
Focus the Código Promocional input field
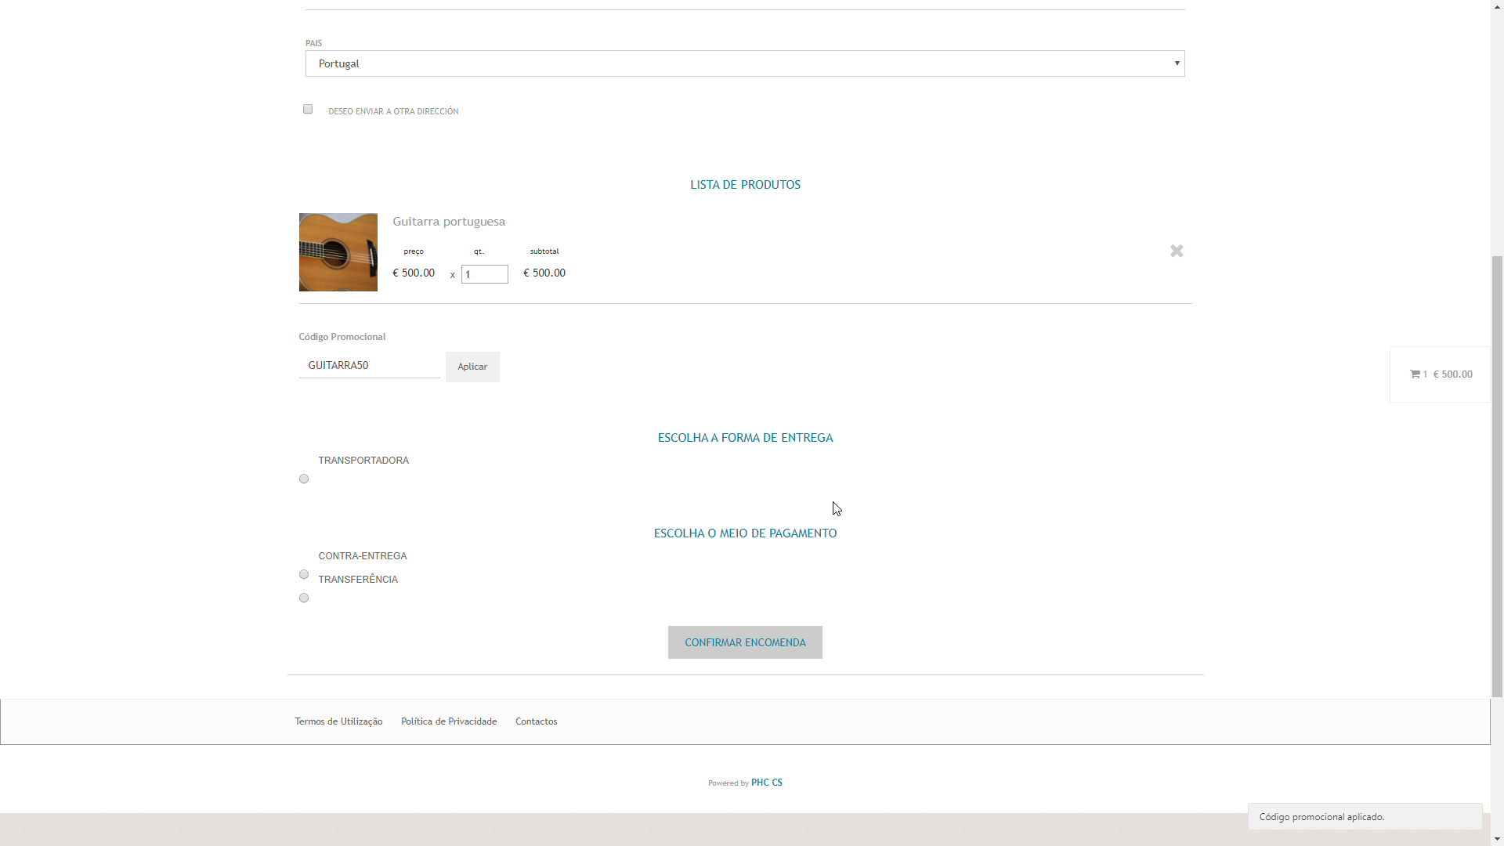369,366
